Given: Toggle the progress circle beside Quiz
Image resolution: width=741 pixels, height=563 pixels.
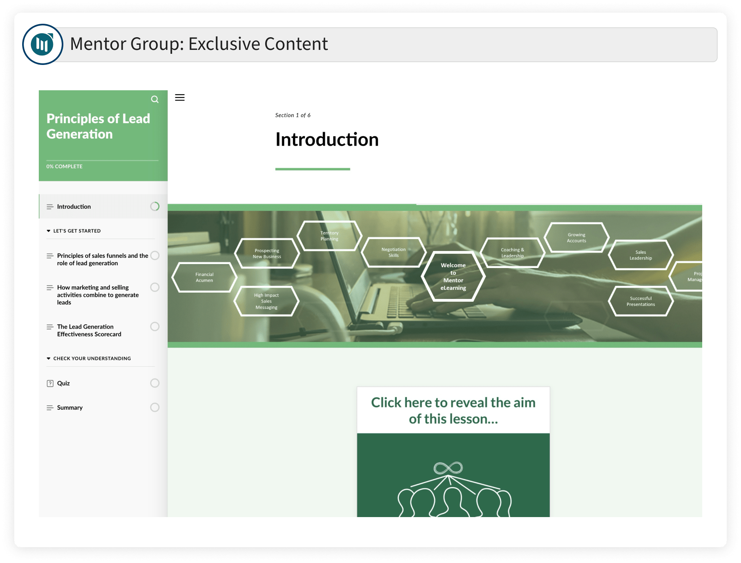Looking at the screenshot, I should point(155,383).
